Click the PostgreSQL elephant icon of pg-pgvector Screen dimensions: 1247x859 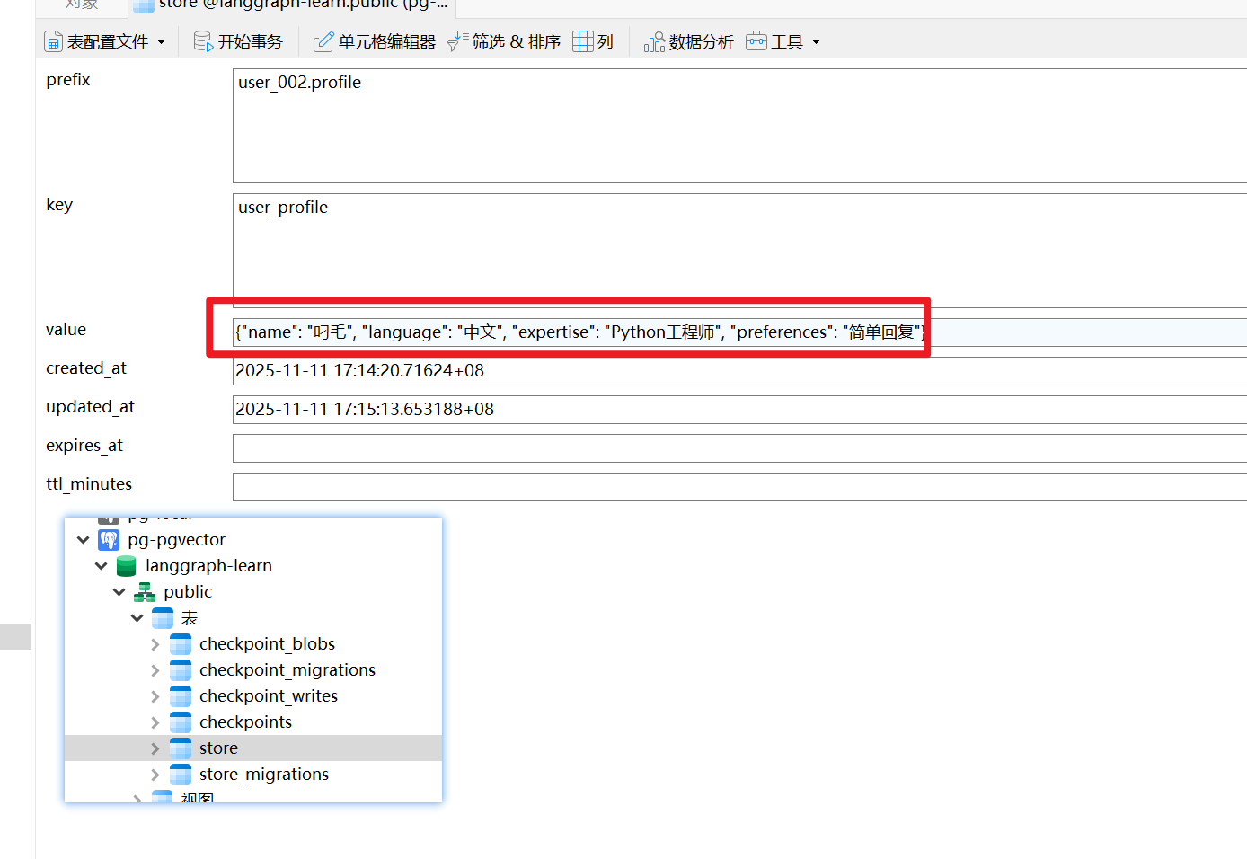click(x=109, y=540)
